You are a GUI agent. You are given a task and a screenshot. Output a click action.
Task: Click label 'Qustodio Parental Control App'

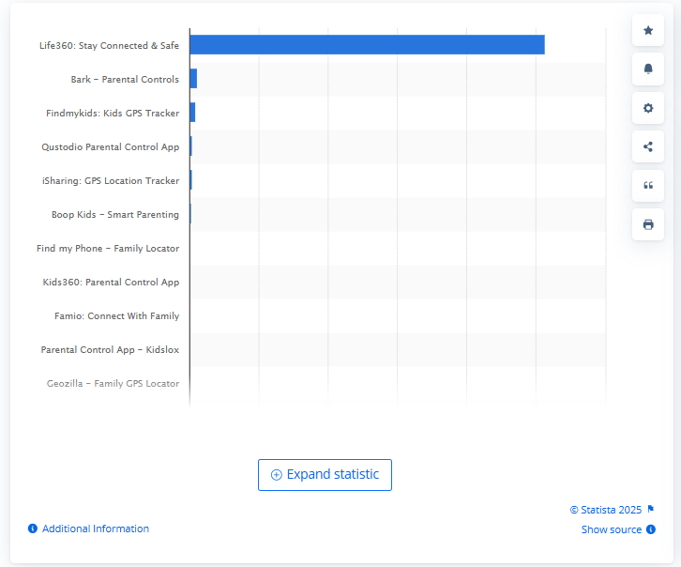tap(111, 146)
